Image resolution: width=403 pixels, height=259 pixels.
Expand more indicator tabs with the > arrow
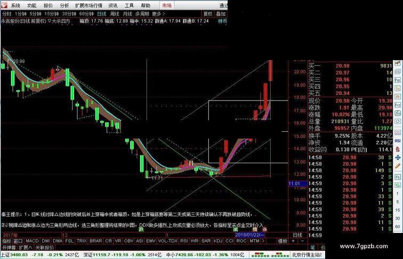[263, 241]
